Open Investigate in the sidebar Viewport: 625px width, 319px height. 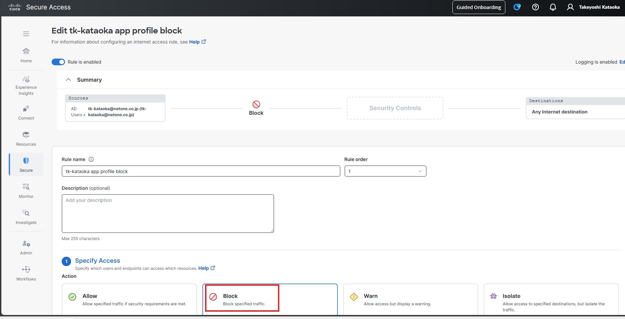[x=26, y=217]
